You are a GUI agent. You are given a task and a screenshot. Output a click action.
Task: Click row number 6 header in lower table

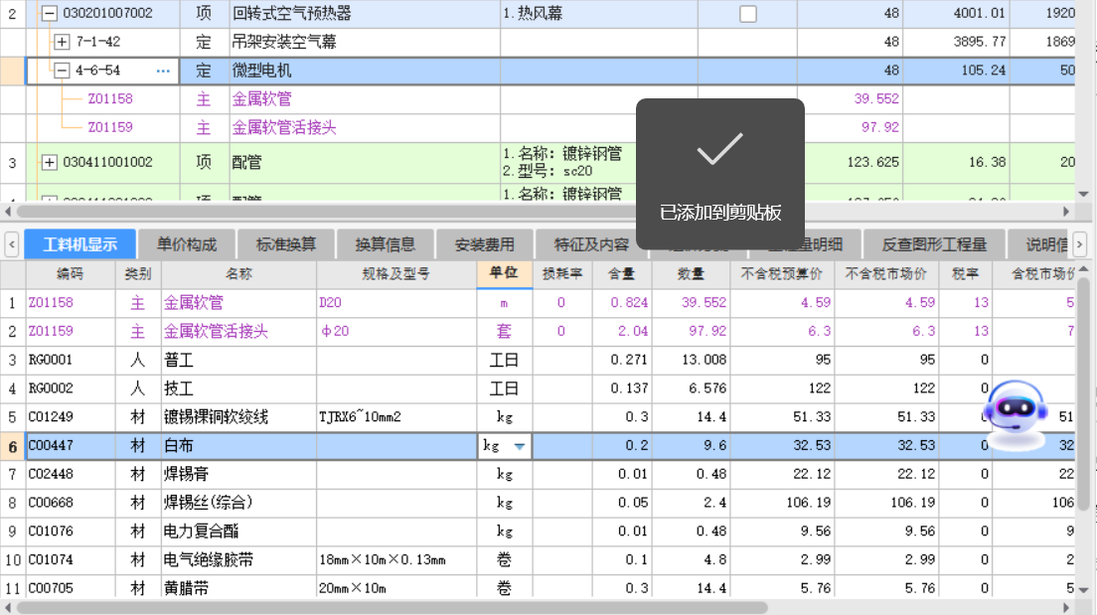tap(12, 446)
